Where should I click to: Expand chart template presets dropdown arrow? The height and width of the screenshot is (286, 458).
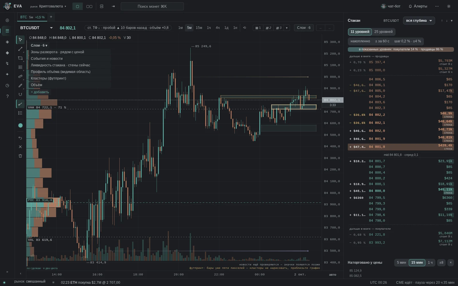coord(287,28)
